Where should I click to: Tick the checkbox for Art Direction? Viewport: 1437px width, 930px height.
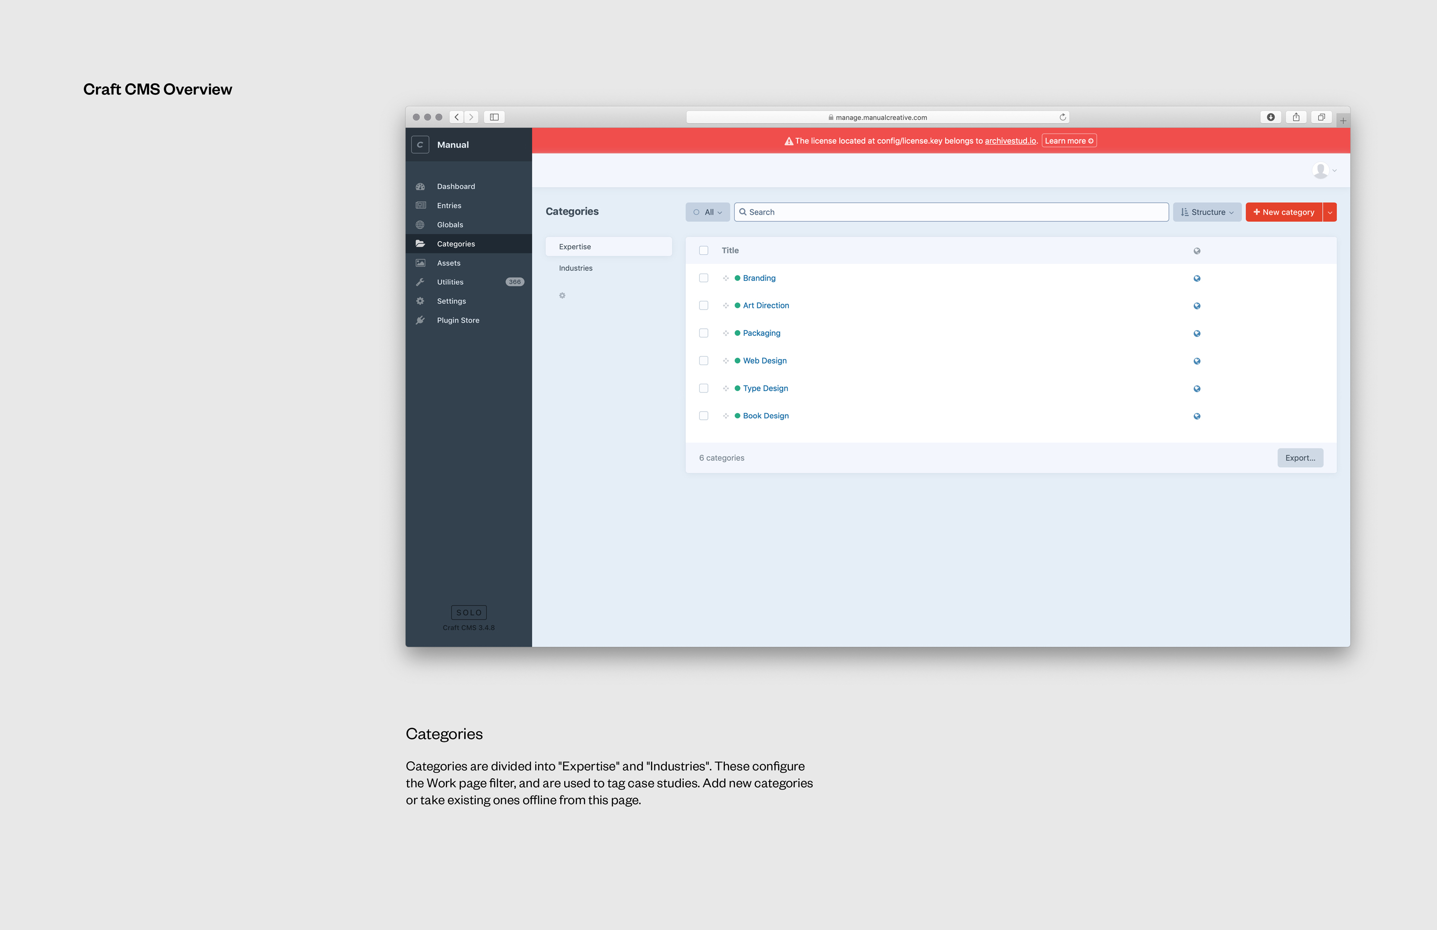click(x=703, y=306)
